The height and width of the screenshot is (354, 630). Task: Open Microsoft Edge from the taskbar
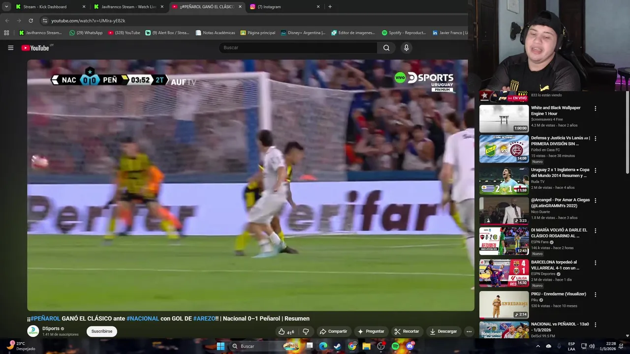click(323, 346)
